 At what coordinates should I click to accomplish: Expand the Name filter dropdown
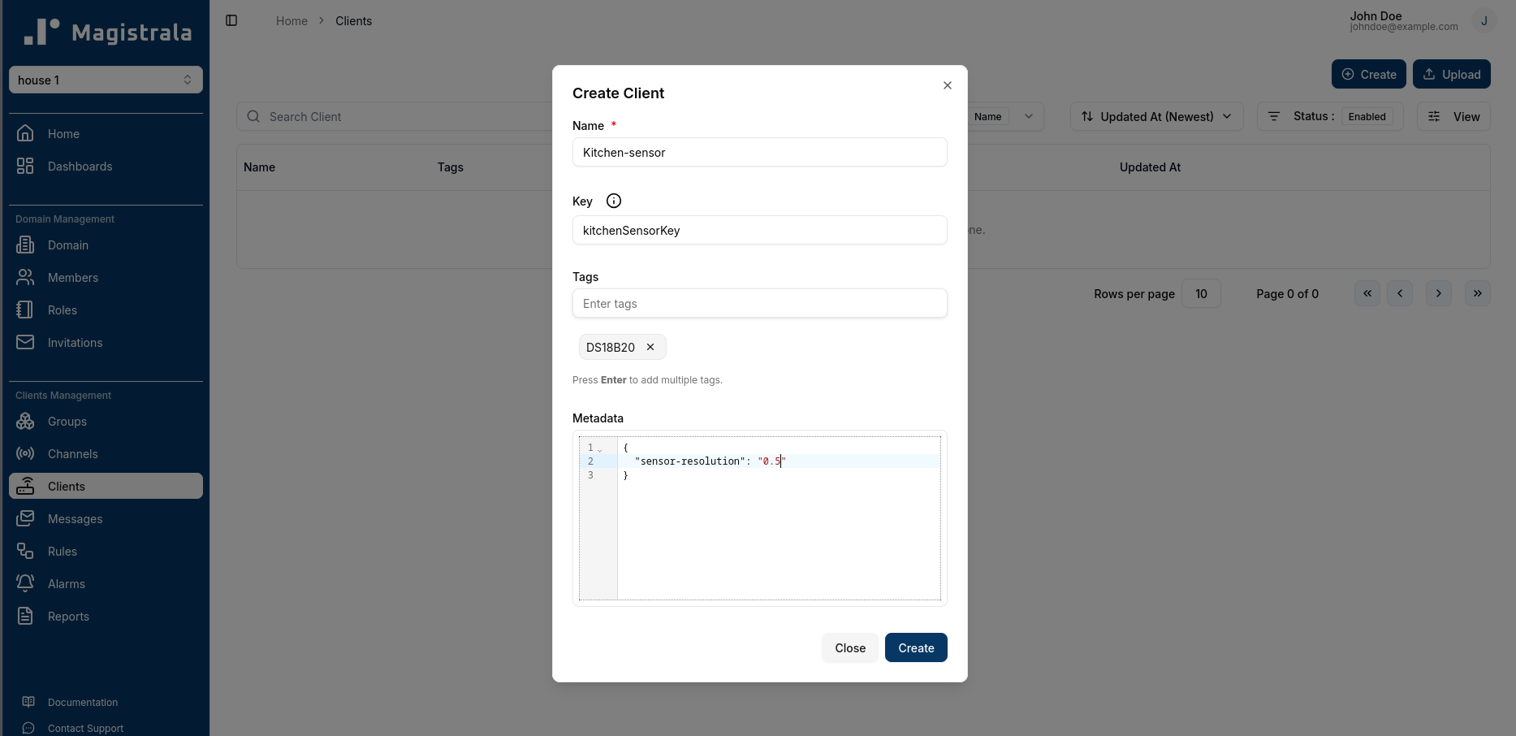[1029, 116]
